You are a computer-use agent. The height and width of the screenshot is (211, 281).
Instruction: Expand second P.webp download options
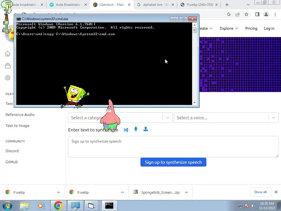[x=122, y=192]
